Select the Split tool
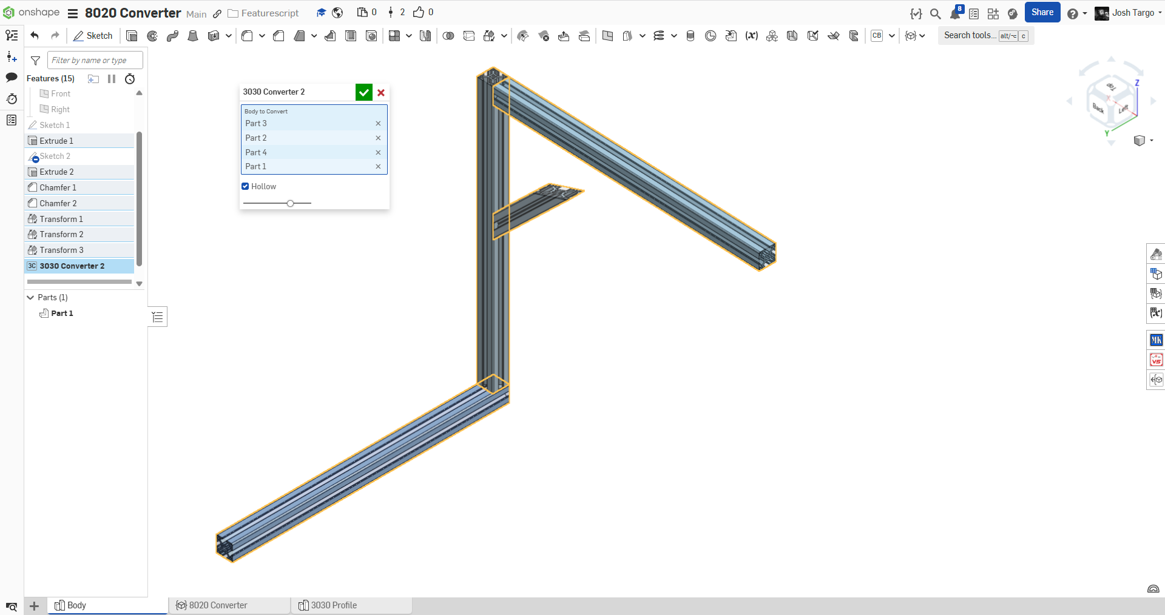 point(469,36)
